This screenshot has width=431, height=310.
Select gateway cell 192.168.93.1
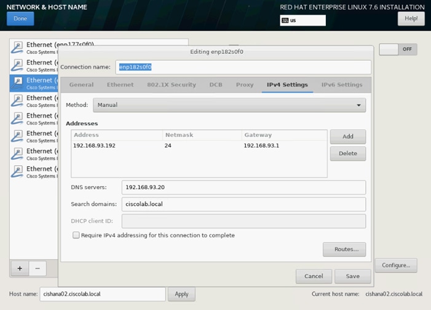point(261,145)
